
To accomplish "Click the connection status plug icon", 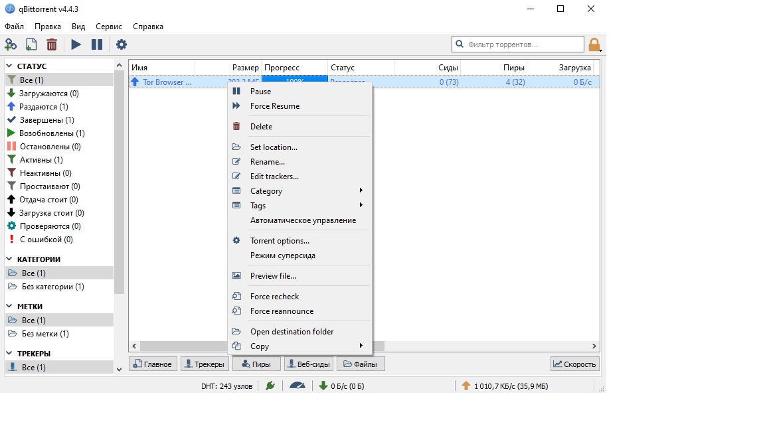I will [x=270, y=386].
